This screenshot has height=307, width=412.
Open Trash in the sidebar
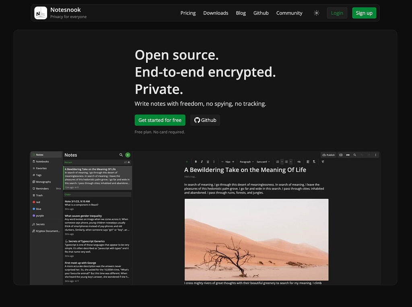[39, 195]
